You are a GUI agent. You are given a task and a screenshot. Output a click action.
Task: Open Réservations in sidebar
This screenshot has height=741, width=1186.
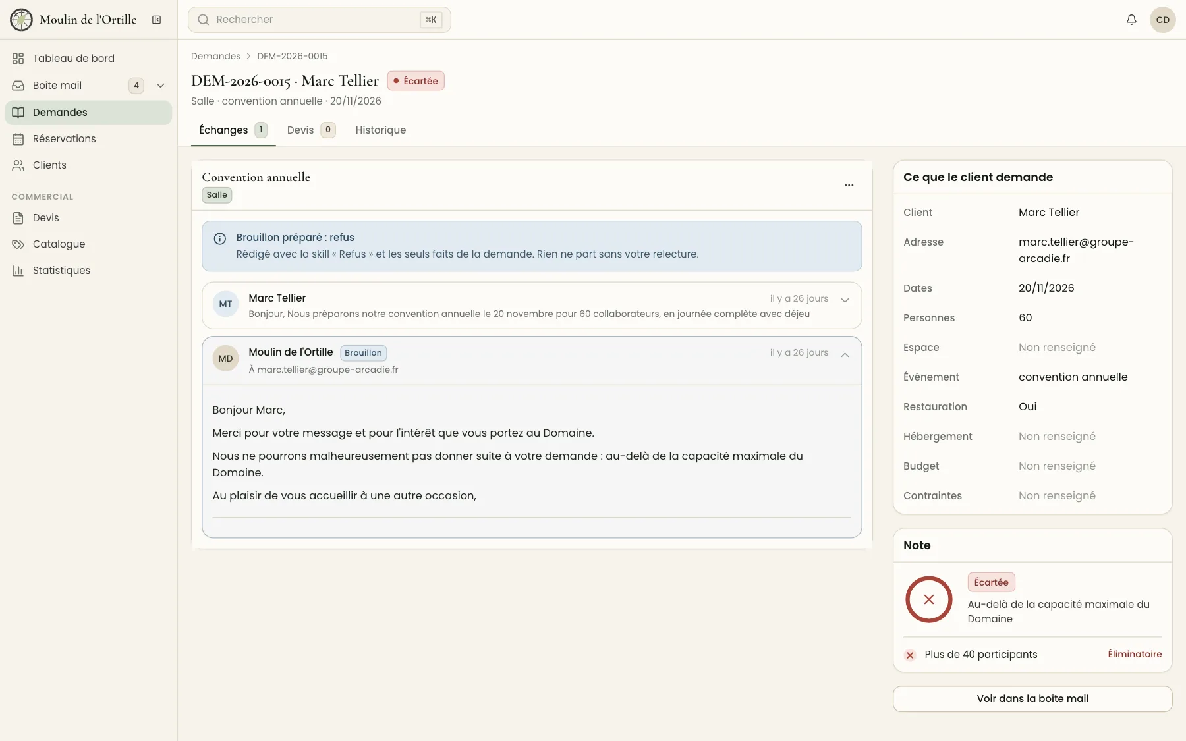[88, 138]
